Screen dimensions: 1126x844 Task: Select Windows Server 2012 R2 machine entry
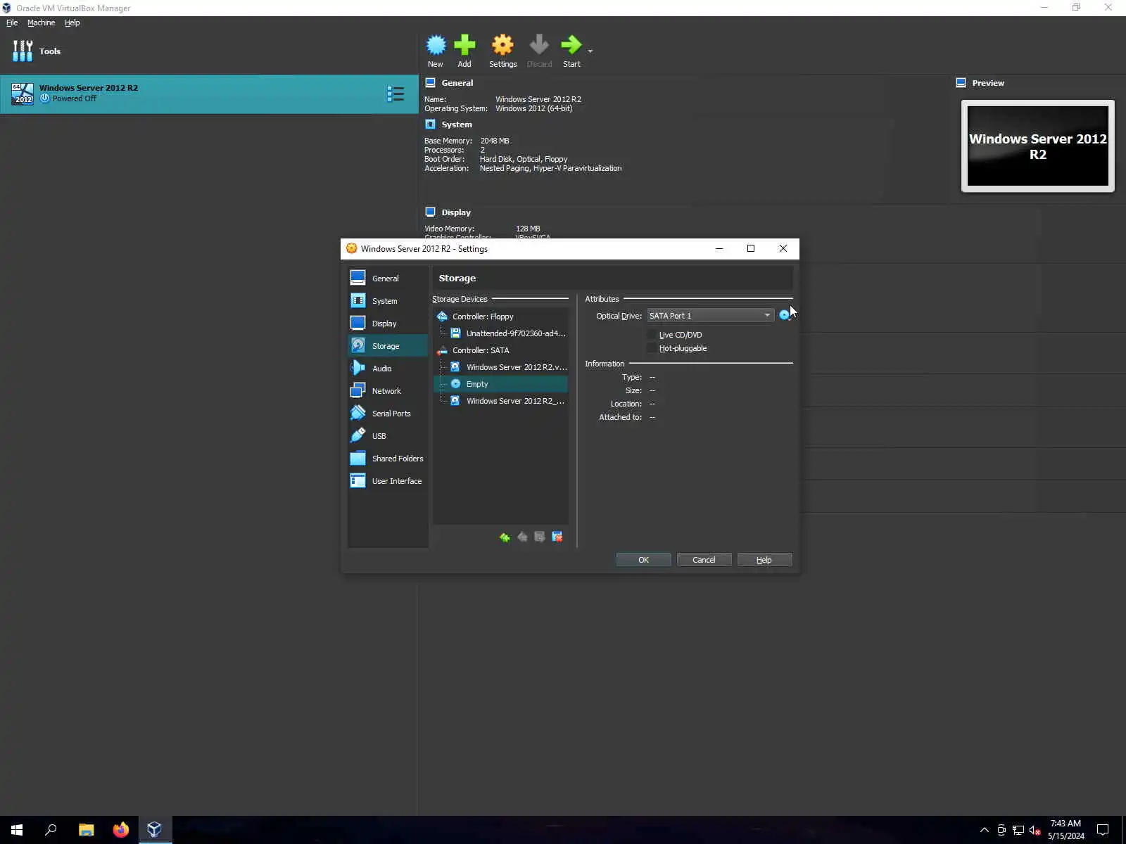click(209, 94)
